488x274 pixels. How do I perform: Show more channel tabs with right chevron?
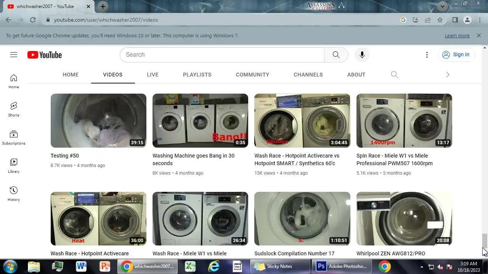[448, 75]
